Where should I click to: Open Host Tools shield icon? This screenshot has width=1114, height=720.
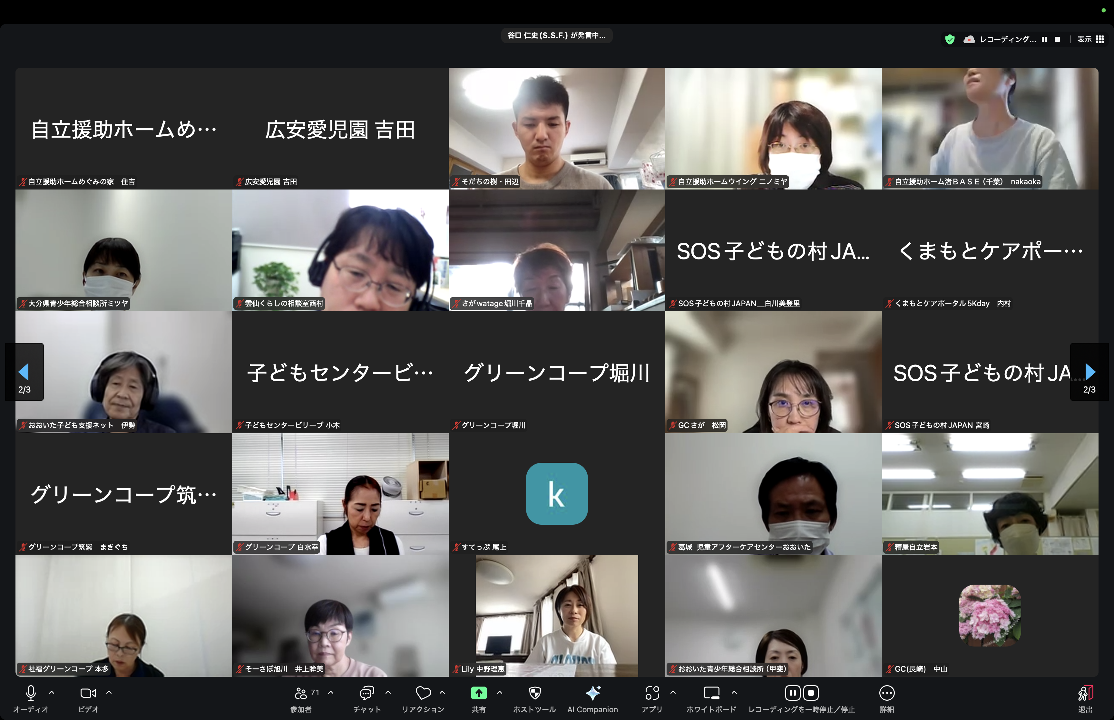535,693
